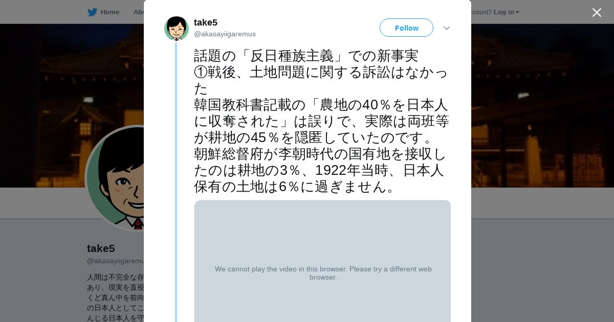The height and width of the screenshot is (322, 614).
Task: Click take5's small avatar in the tweet
Action: coord(177,29)
